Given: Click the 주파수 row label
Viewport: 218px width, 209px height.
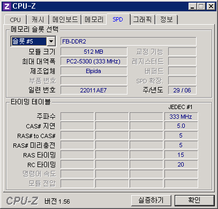Looking at the screenshot, I should click(46, 117).
